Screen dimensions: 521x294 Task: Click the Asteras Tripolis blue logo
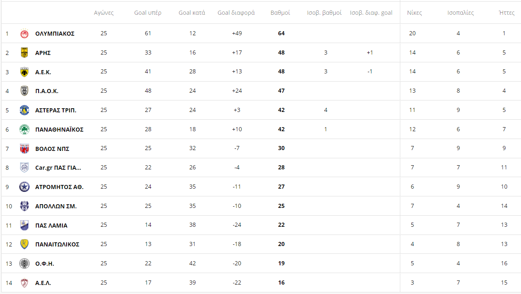coord(25,110)
